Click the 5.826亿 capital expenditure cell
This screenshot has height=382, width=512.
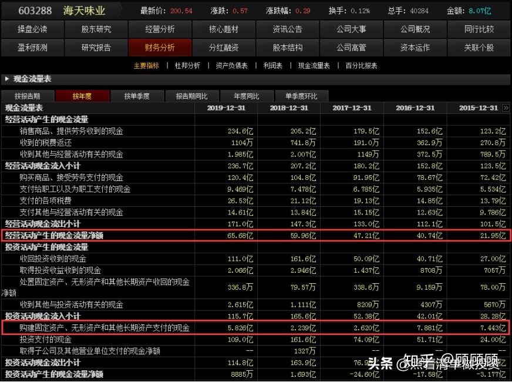coord(240,328)
